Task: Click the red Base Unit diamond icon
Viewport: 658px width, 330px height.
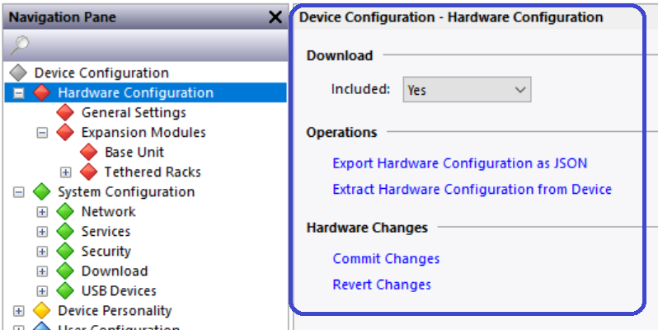Action: tap(89, 153)
